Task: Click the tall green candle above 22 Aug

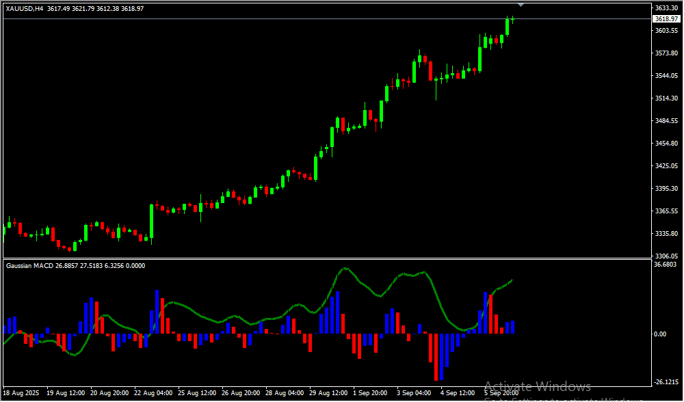Action: tap(151, 220)
